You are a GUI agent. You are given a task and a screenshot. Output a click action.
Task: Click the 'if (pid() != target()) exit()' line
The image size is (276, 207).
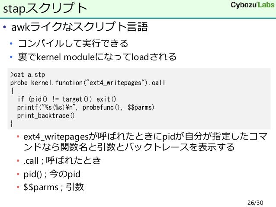tap(67, 99)
